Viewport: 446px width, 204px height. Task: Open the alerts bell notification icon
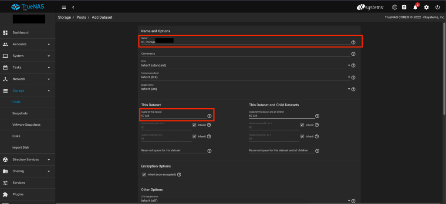point(416,7)
